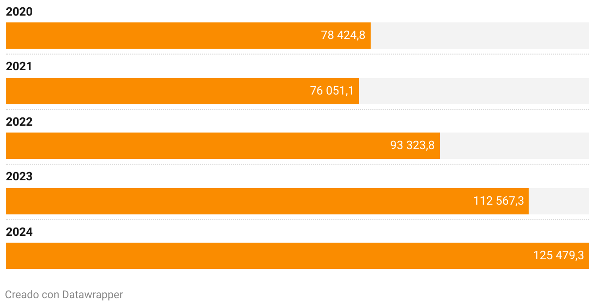Screen dimensions: 595x306
Task: Click the value 76 051,1
Action: tap(332, 91)
